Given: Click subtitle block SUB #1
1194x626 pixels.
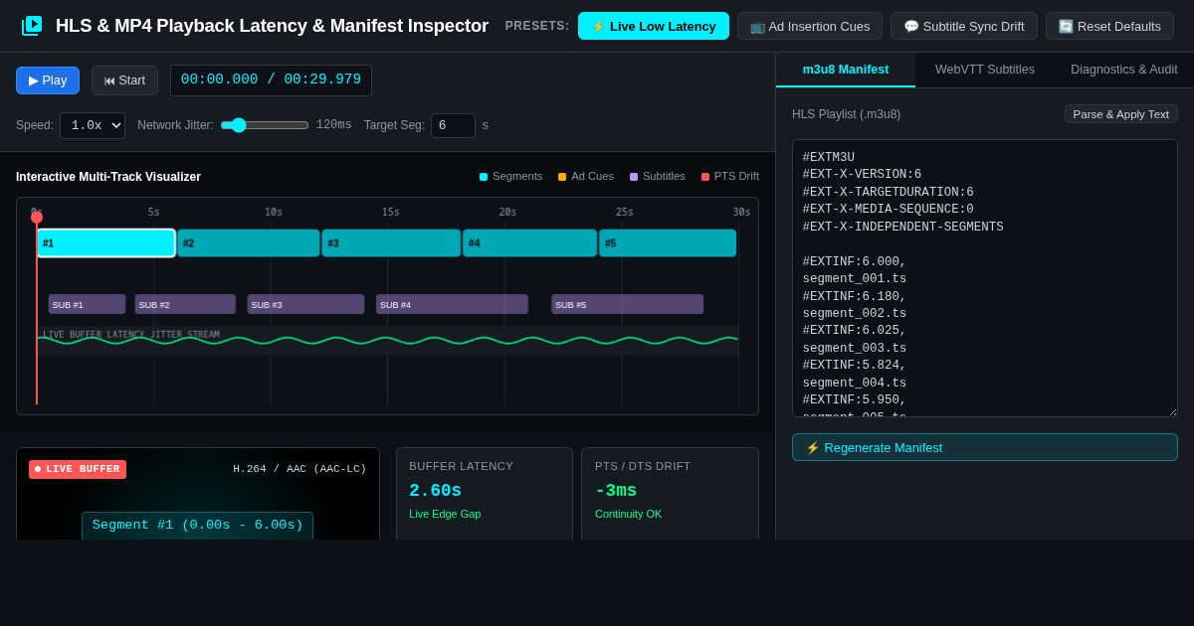Looking at the screenshot, I should pos(88,304).
